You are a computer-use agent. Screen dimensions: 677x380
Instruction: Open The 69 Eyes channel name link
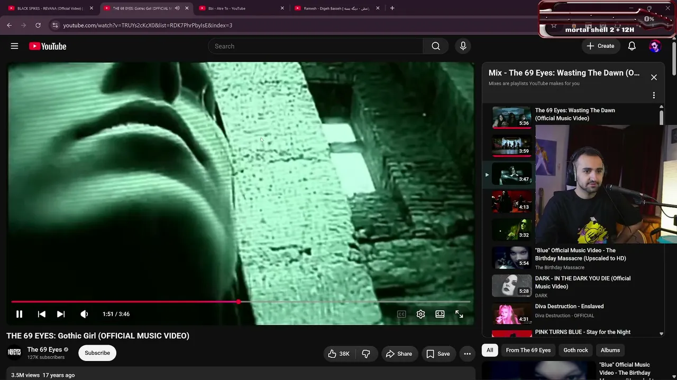coord(44,349)
